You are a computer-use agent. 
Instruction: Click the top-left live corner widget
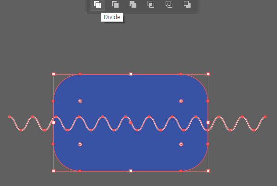coord(80,101)
